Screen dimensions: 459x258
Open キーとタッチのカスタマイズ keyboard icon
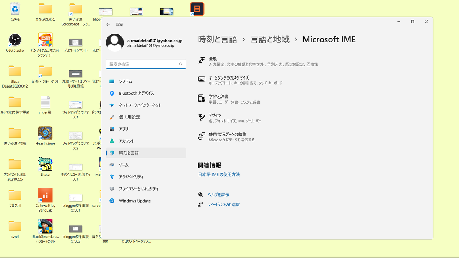(x=202, y=80)
